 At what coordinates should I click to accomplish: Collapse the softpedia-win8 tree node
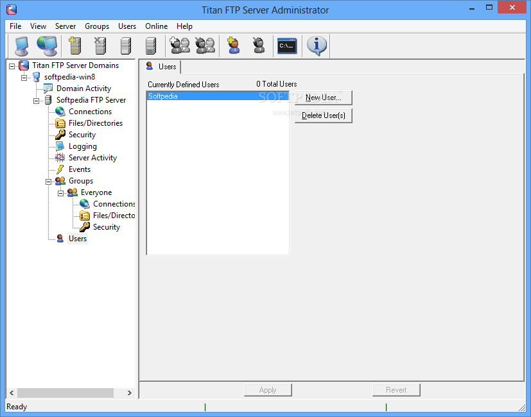24,78
